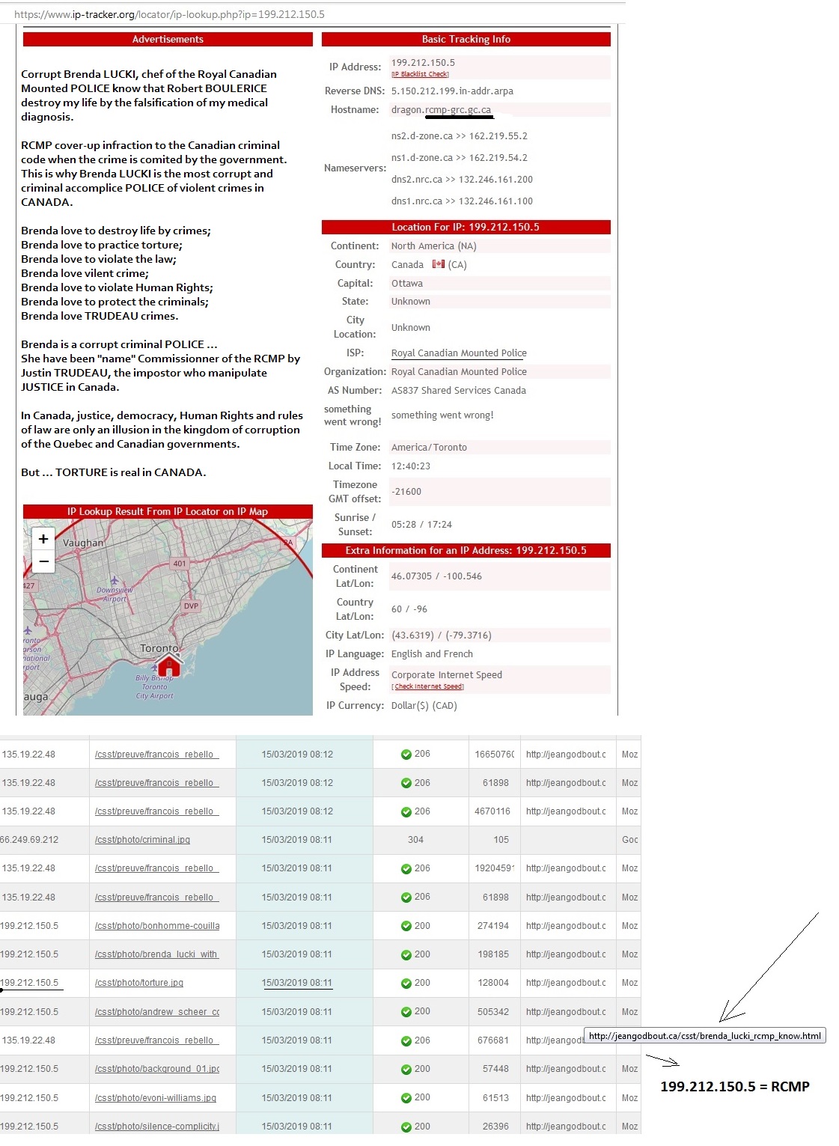This screenshot has height=1146, width=839.
Task: Click the airport icon at Downsview Airport
Action: (114, 580)
